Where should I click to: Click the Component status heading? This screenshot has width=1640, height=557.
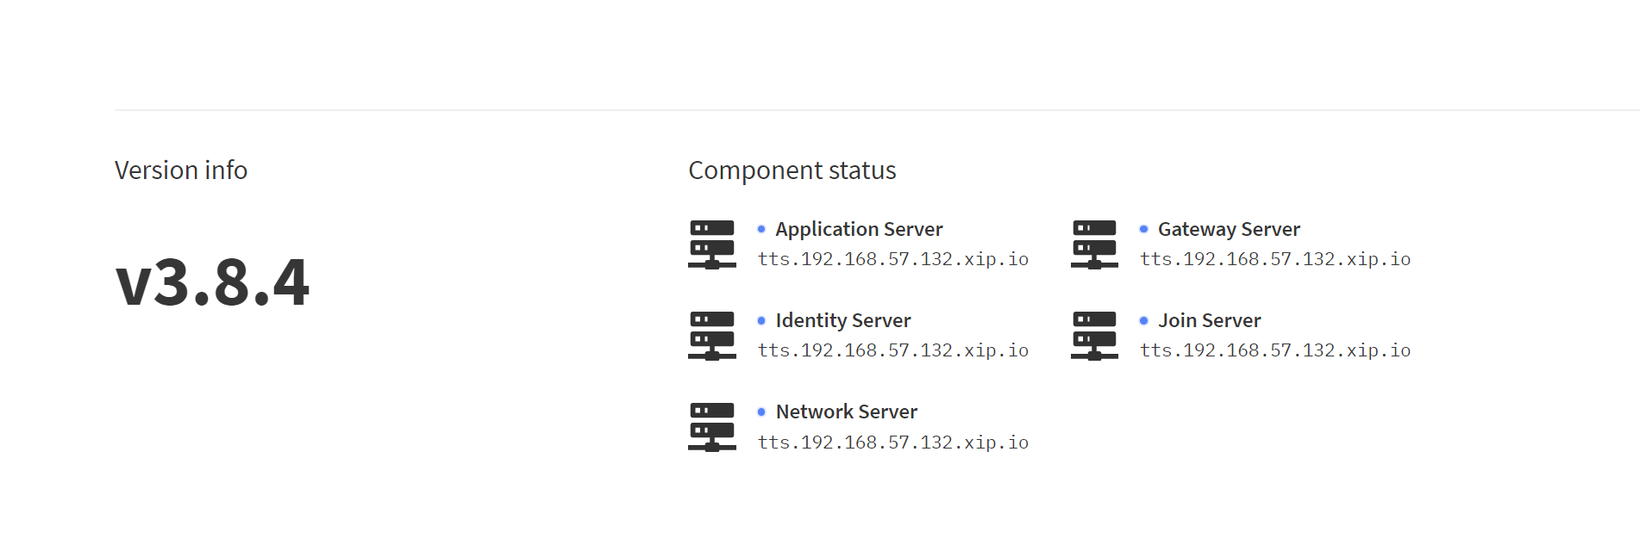coord(792,170)
